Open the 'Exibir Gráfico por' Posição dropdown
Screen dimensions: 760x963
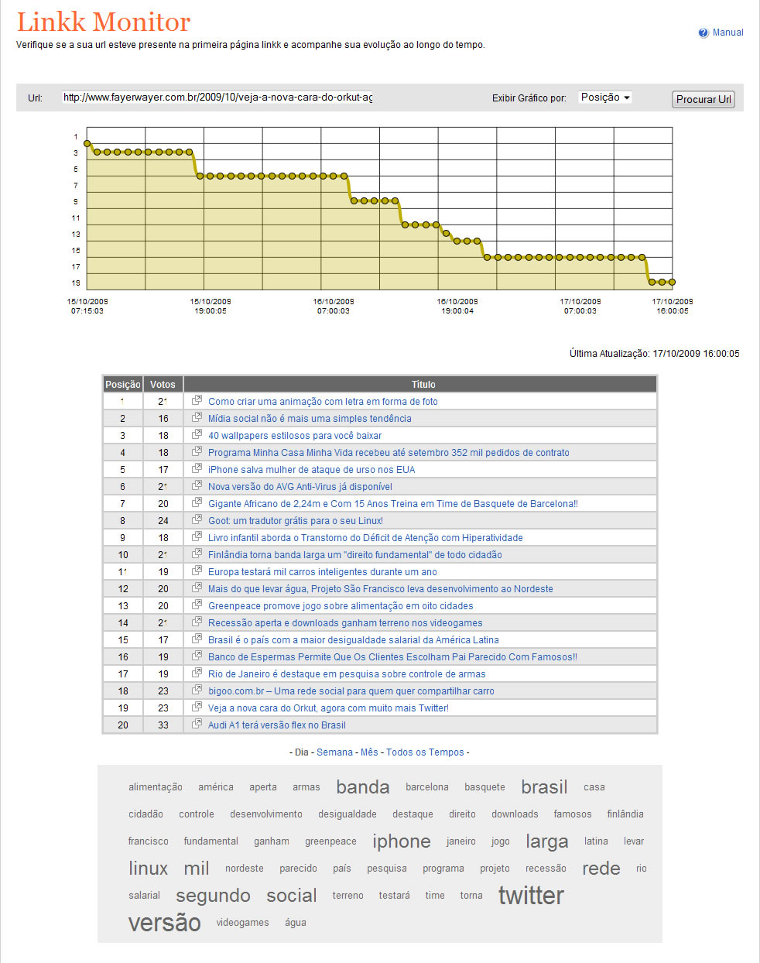coord(605,98)
